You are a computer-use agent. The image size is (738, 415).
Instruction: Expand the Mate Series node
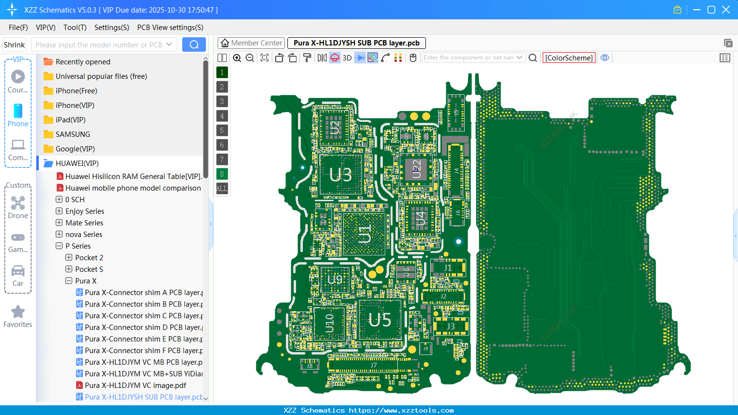point(59,222)
